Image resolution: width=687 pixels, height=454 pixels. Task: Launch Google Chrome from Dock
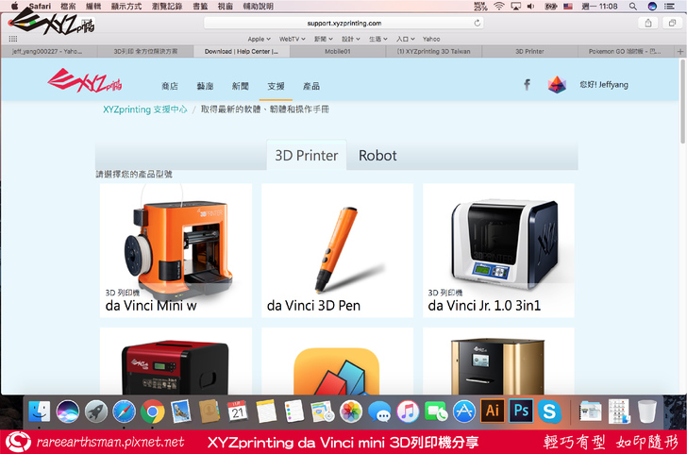pyautogui.click(x=153, y=412)
